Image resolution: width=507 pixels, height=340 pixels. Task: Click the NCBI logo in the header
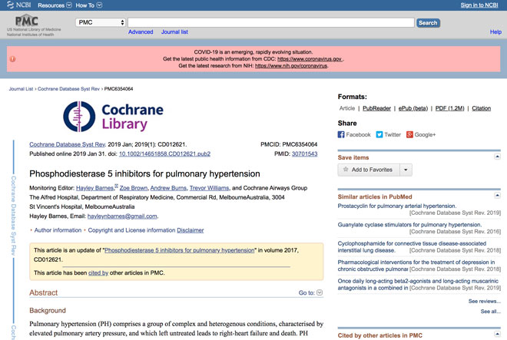click(x=19, y=5)
